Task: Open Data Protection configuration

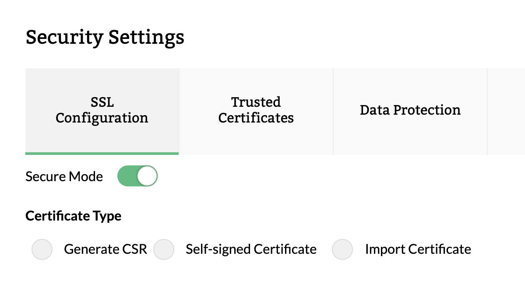Action: point(410,111)
